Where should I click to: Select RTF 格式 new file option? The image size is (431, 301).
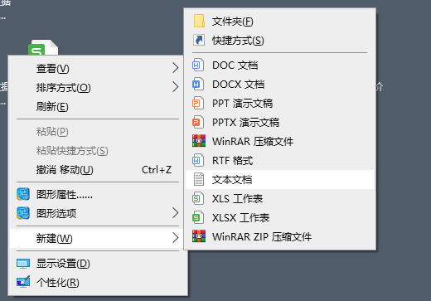coord(280,161)
